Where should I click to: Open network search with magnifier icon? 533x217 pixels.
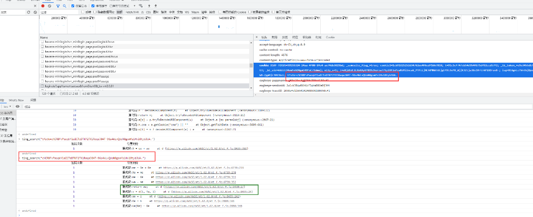pyautogui.click(x=64, y=6)
